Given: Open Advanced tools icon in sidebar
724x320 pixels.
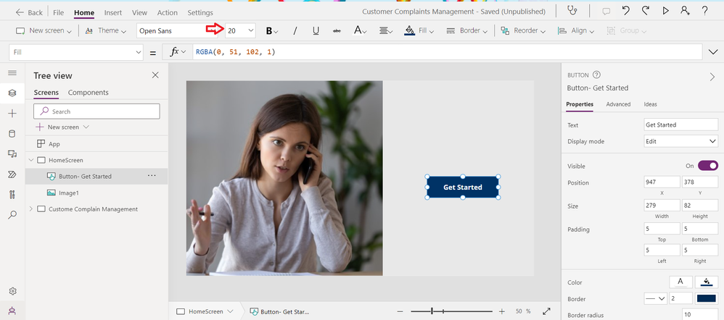Looking at the screenshot, I should [x=12, y=195].
